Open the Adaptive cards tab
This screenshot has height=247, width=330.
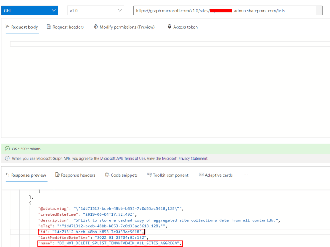216,175
